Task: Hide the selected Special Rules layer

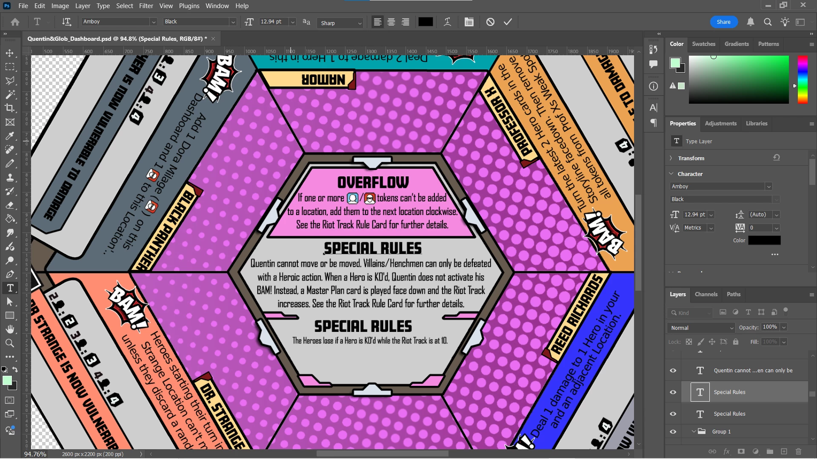Action: click(673, 392)
